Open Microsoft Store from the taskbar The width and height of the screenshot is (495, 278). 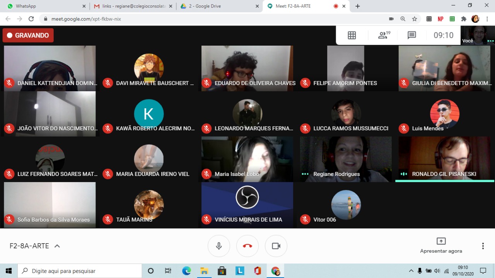click(x=222, y=271)
